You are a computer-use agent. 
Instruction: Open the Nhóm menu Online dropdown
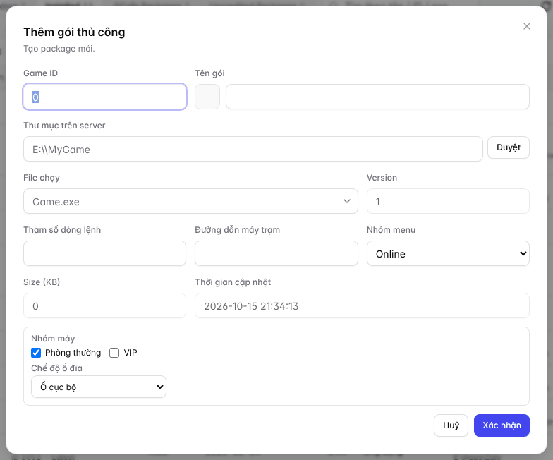[x=448, y=253]
